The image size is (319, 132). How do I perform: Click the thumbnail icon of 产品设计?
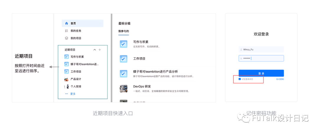coord(66,79)
